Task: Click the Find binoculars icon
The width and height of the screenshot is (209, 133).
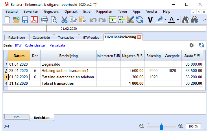Action: pos(186,20)
